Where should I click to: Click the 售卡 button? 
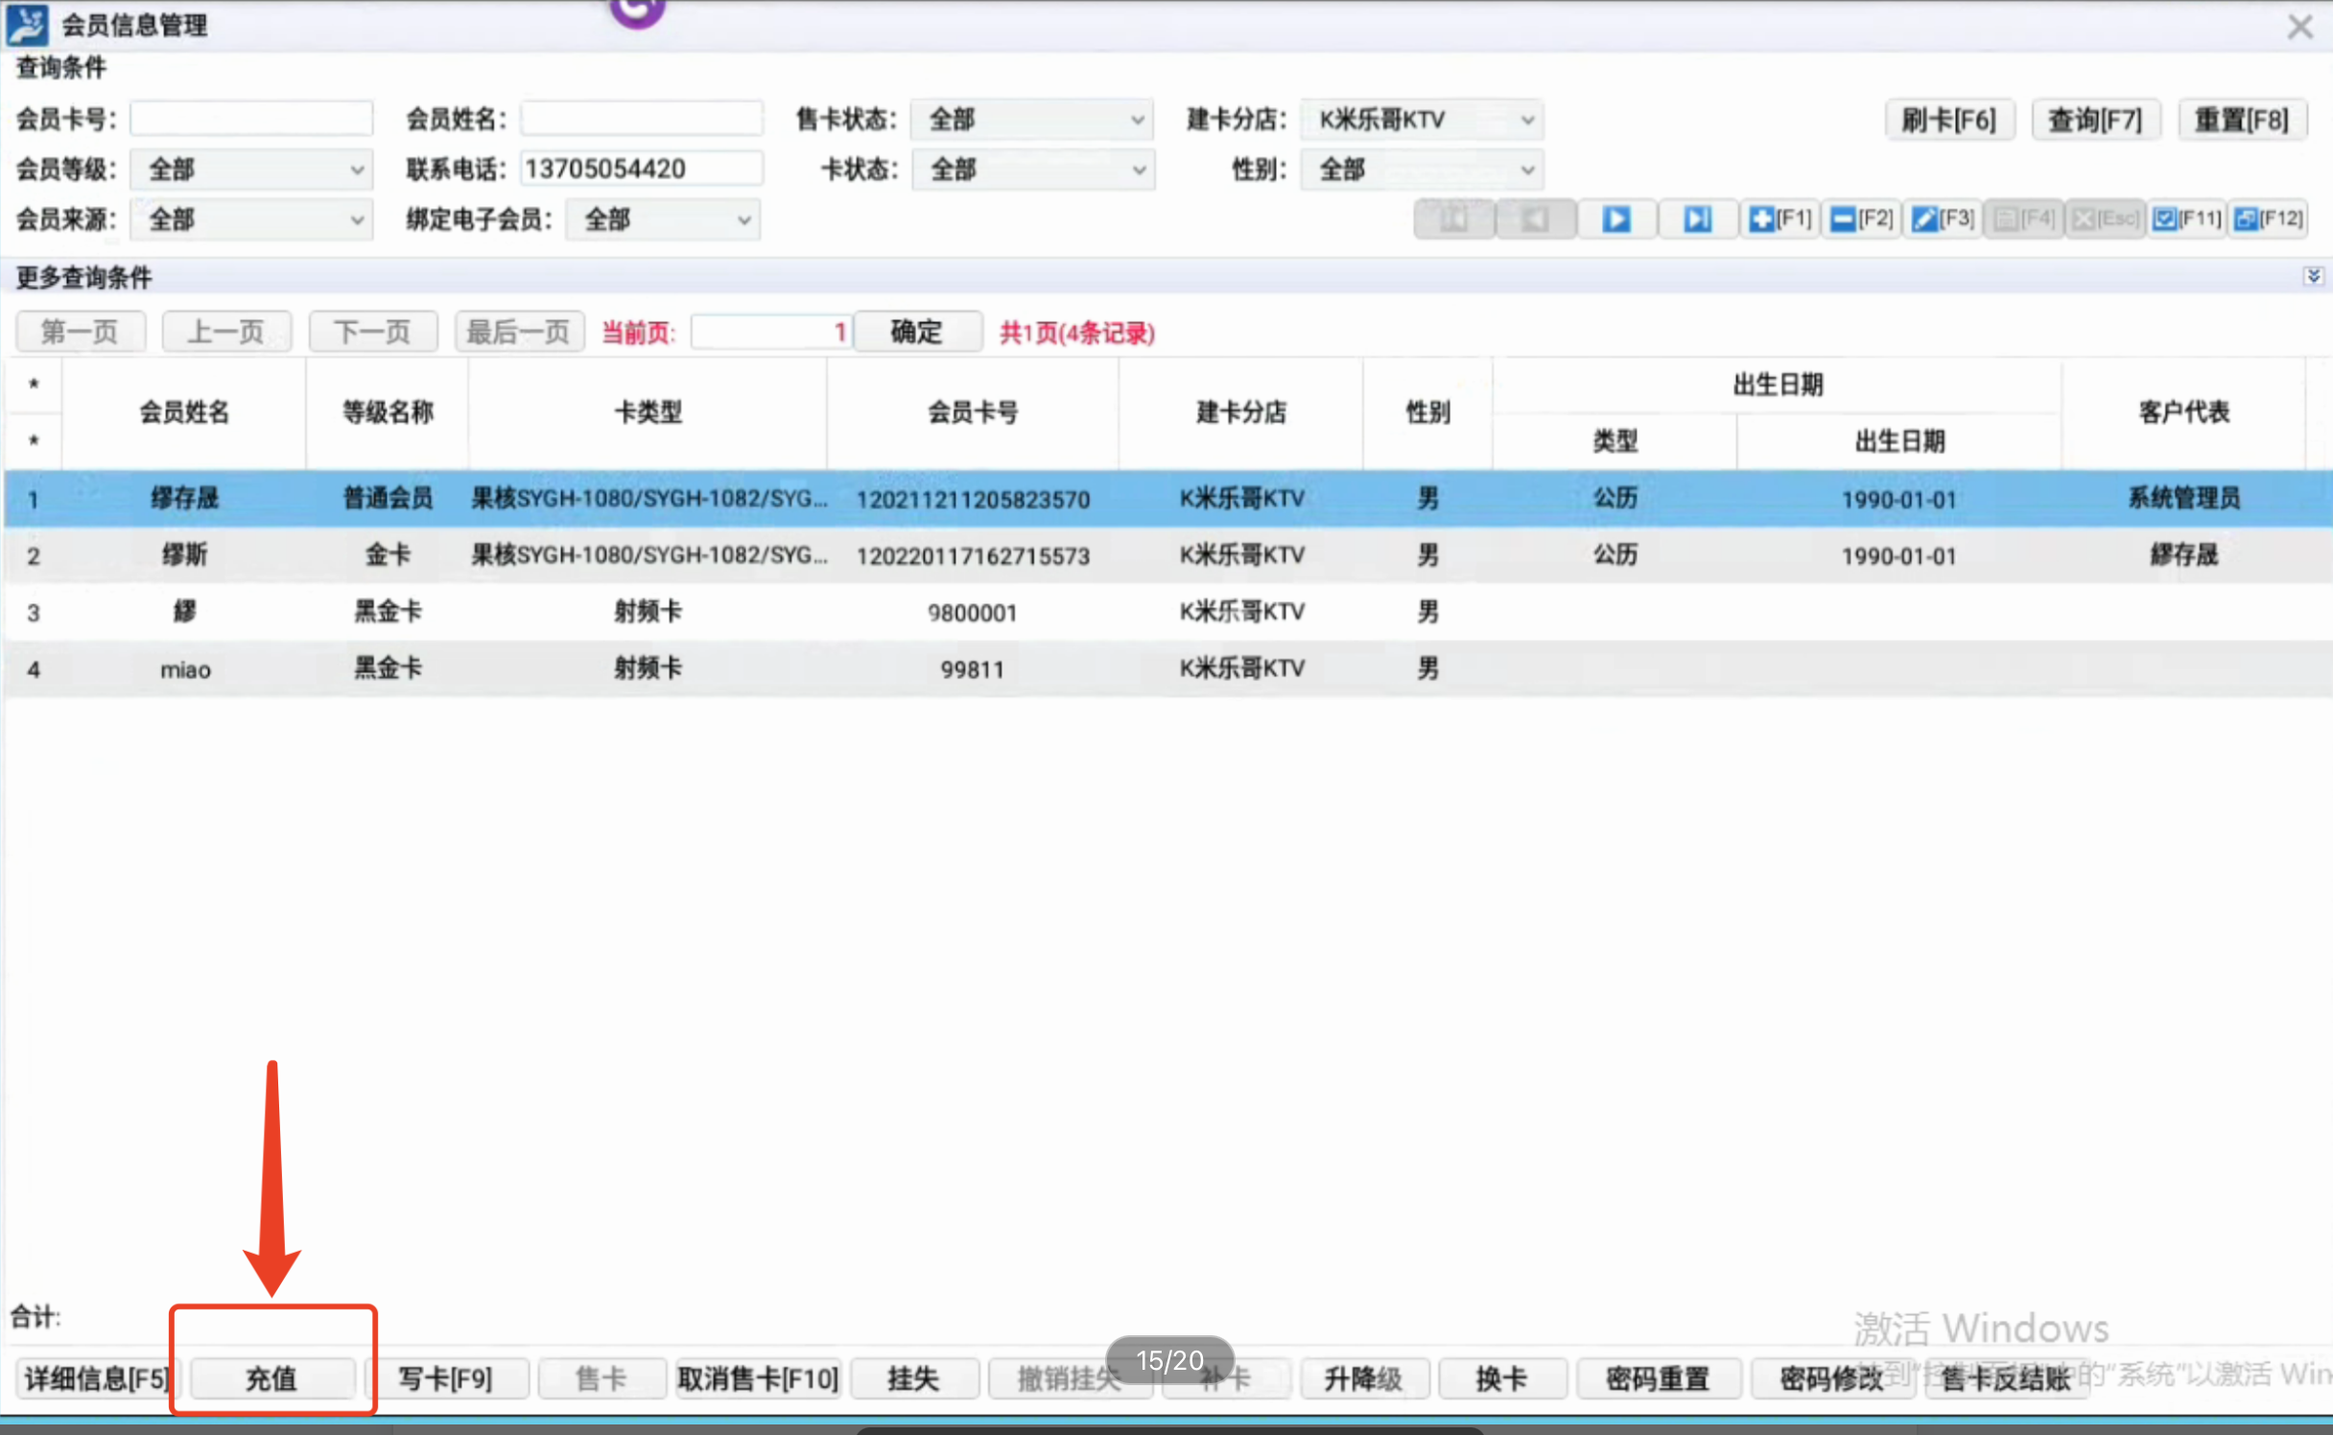601,1378
